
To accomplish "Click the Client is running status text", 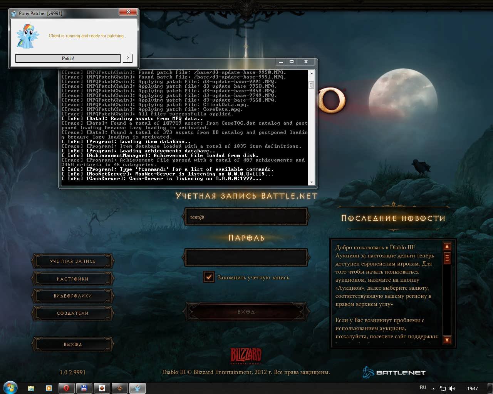I will [87, 36].
